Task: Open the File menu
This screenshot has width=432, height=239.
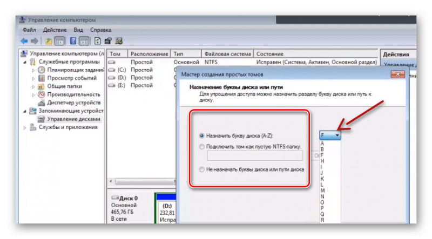Action: pos(29,30)
